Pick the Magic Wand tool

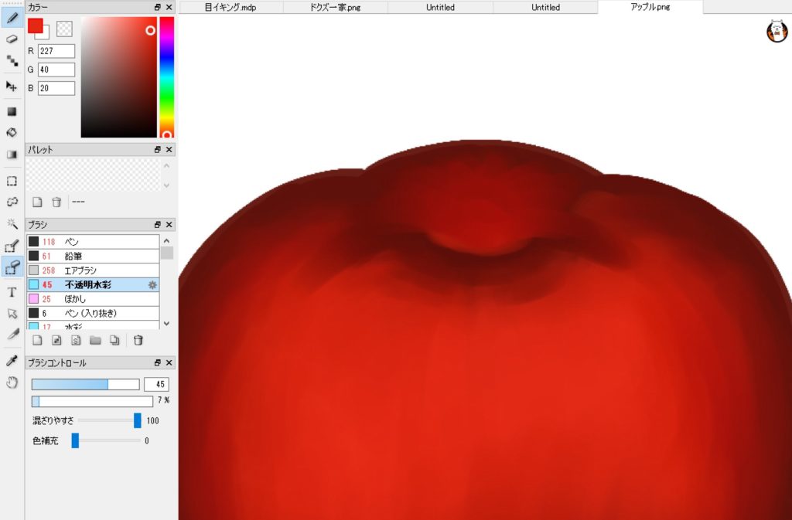[12, 224]
